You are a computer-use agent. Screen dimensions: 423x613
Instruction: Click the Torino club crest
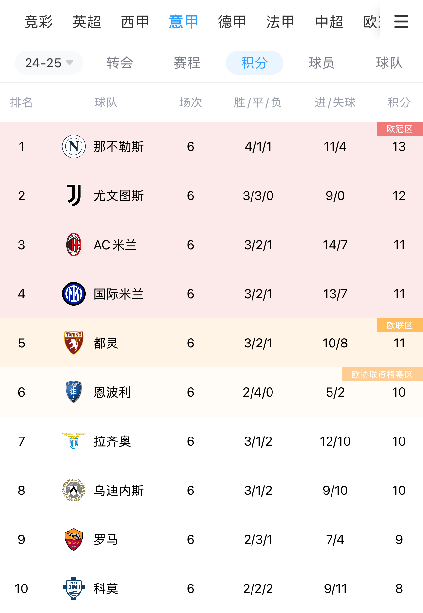click(74, 343)
